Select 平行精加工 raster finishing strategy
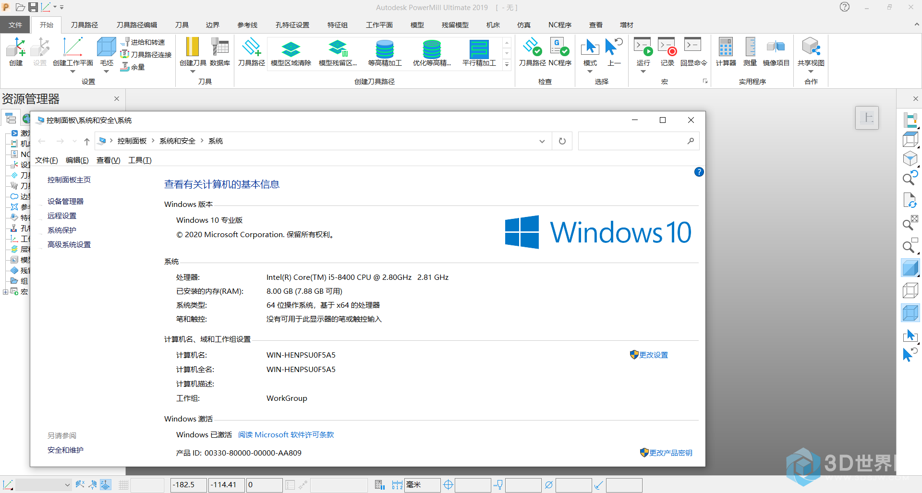 (x=479, y=53)
